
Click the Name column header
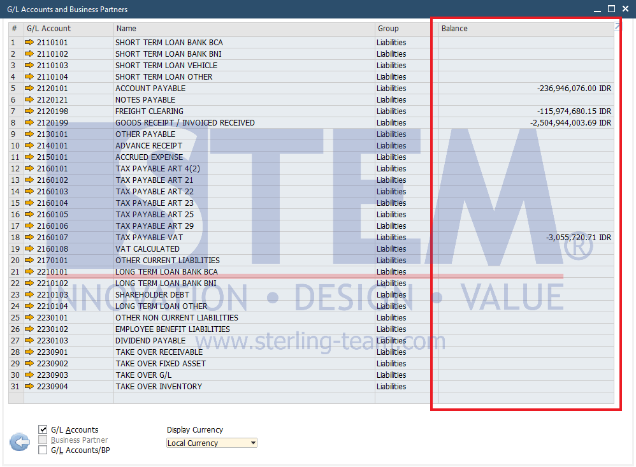[244, 29]
